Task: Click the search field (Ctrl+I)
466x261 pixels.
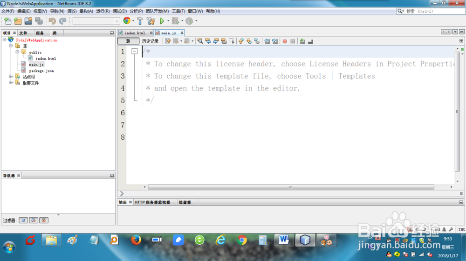Action: point(434,11)
